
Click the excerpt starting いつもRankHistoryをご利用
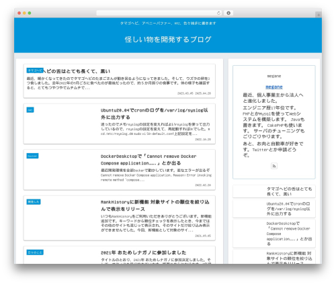(156, 223)
